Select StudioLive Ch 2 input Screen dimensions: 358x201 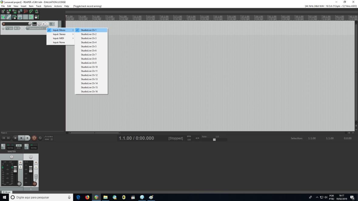click(x=91, y=34)
